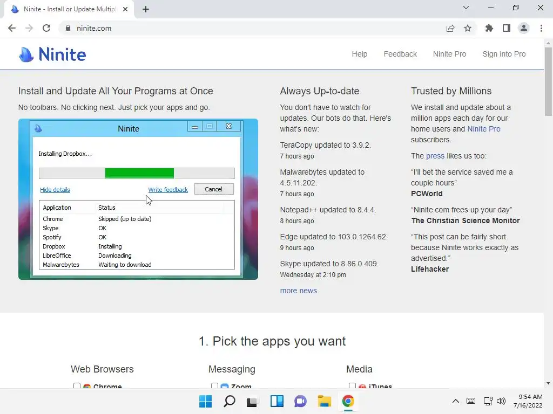The image size is (553, 414).
Task: Click 'Trusted by Millions' heading
Action: [x=451, y=91]
